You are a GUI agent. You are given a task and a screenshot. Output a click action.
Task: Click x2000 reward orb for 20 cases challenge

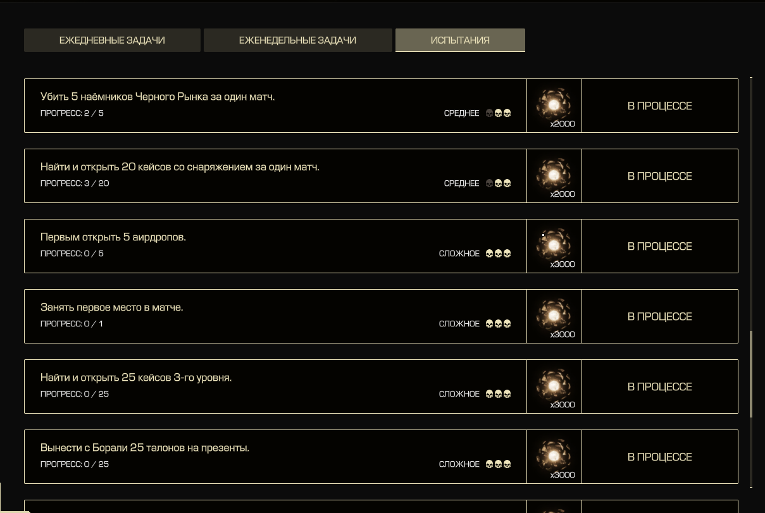pos(554,176)
